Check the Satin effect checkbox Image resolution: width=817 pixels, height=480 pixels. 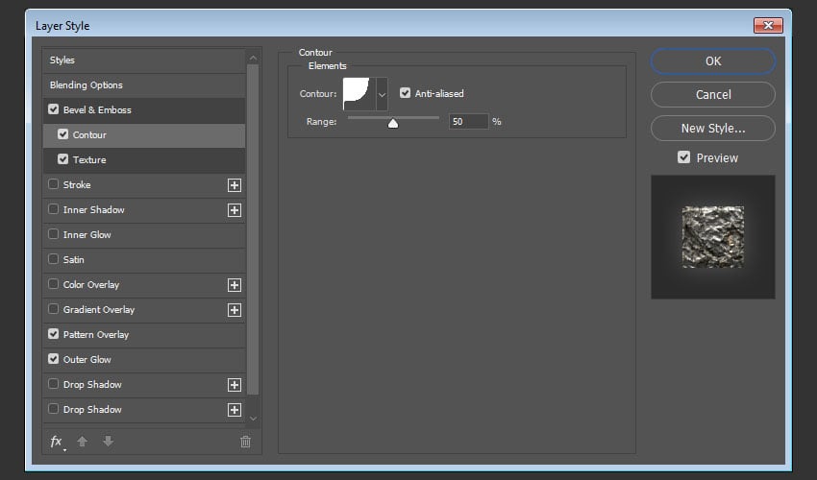pos(53,259)
